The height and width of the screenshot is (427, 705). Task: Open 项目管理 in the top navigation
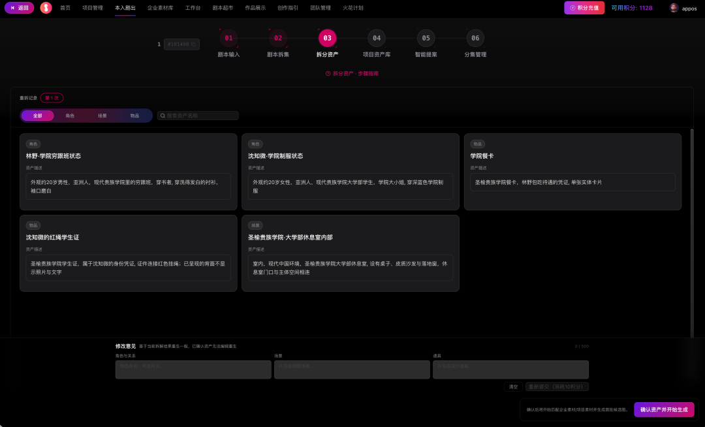93,8
